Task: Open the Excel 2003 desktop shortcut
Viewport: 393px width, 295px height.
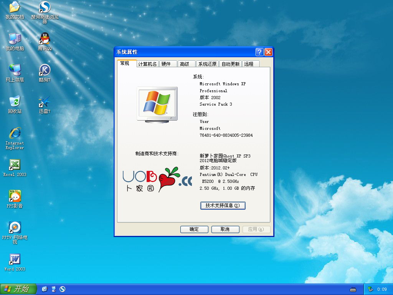Action: 15,165
